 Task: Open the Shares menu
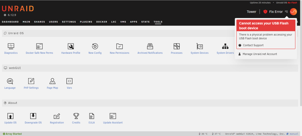(40, 22)
